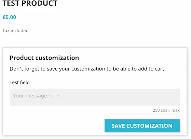This screenshot has height=139, width=191.
Task: Click the word "PRODUCT" in the title
Action: tap(40, 3)
